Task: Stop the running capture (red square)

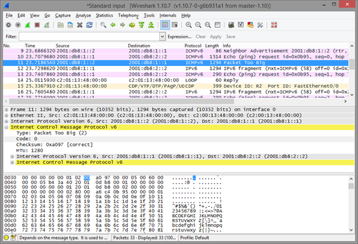Action: (x=37, y=25)
